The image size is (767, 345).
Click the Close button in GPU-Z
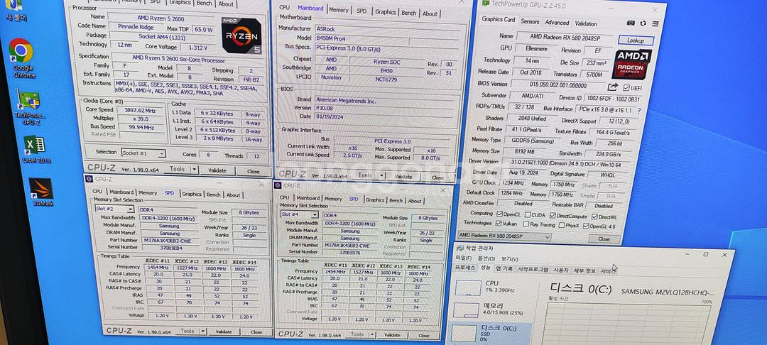pyautogui.click(x=604, y=239)
